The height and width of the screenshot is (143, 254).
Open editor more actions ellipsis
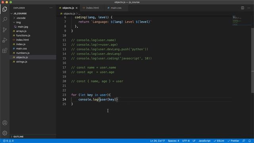point(249,8)
